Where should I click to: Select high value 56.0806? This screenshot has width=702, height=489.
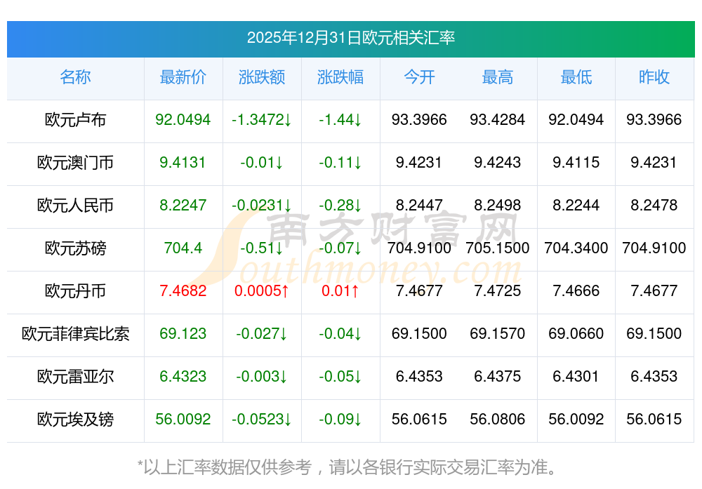click(498, 420)
